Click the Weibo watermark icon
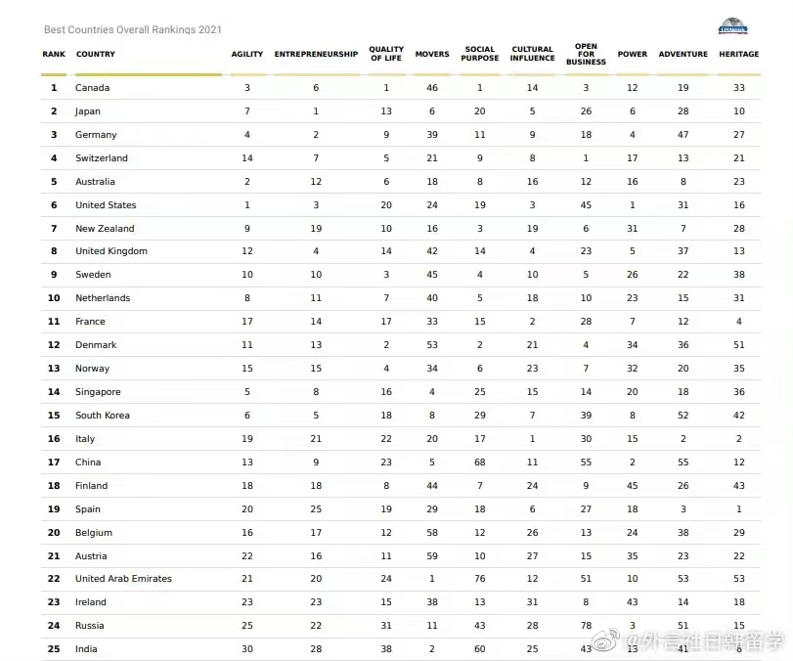This screenshot has width=793, height=661. click(x=611, y=642)
